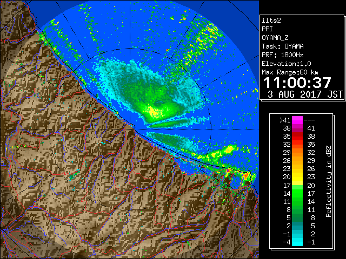Click the Max Range:80 km text

(x=290, y=72)
